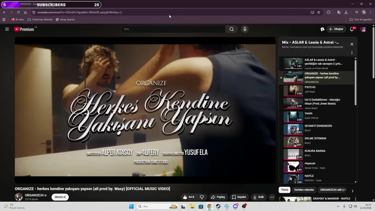The width and height of the screenshot is (375, 211).
Task: Dislike the video with thumbs-down
Action: tap(202, 197)
